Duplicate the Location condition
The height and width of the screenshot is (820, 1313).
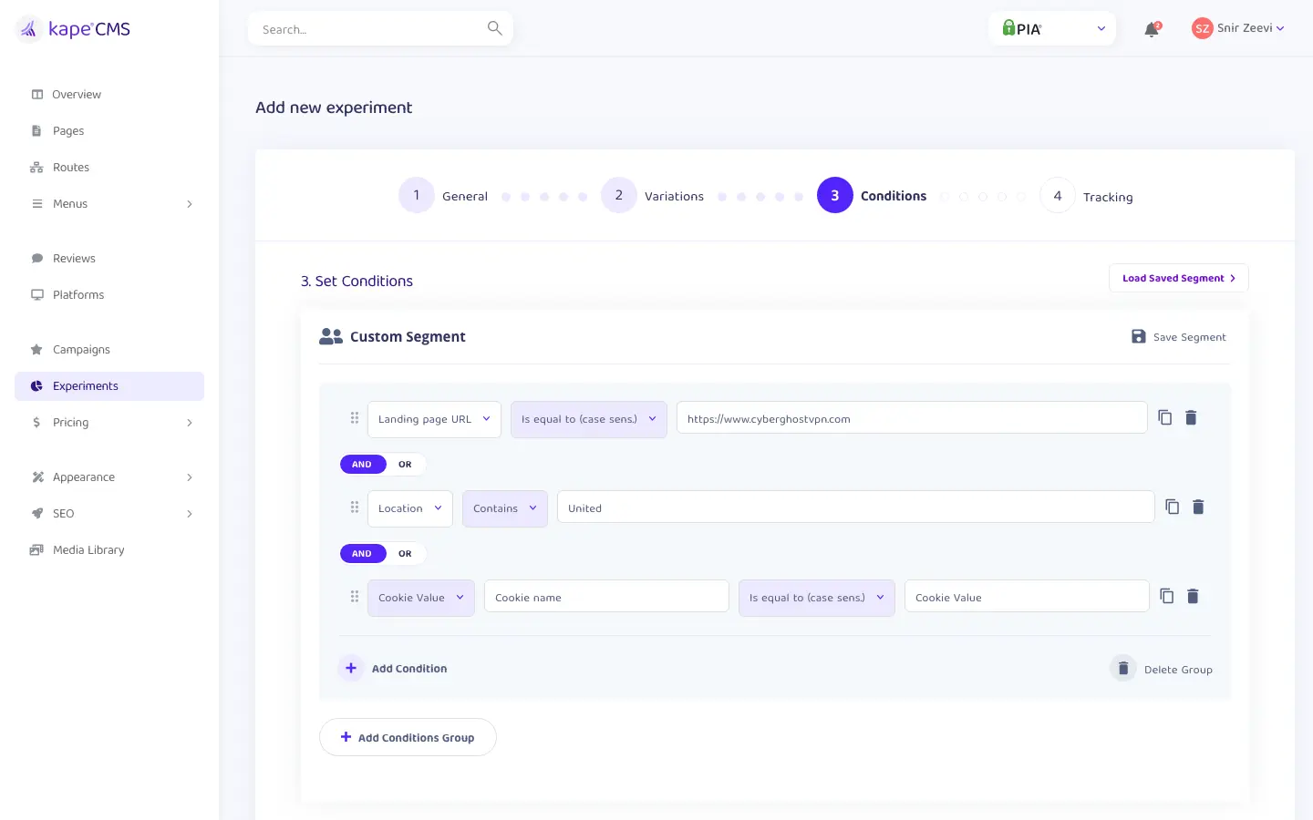(x=1173, y=507)
